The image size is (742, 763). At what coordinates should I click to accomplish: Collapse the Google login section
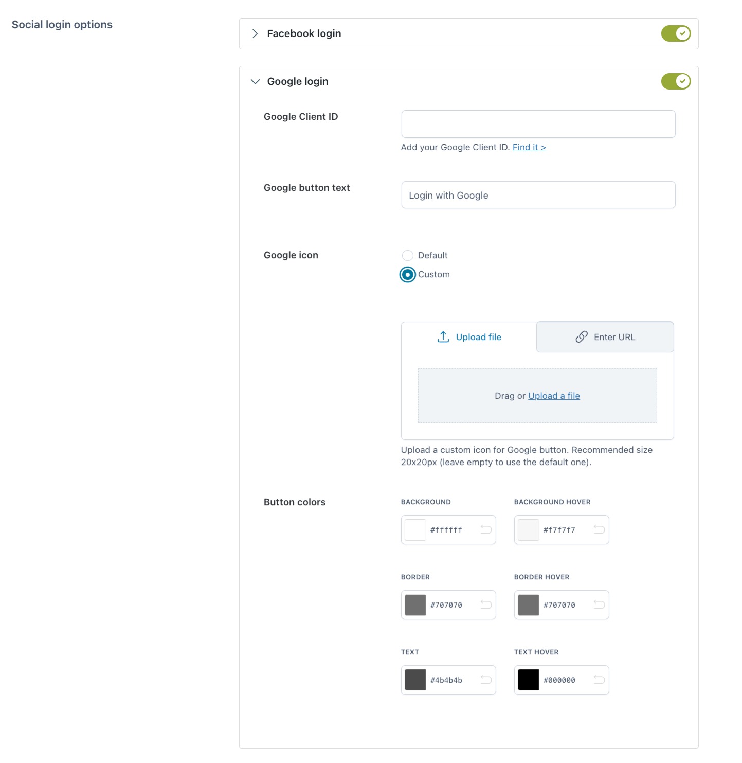point(255,81)
